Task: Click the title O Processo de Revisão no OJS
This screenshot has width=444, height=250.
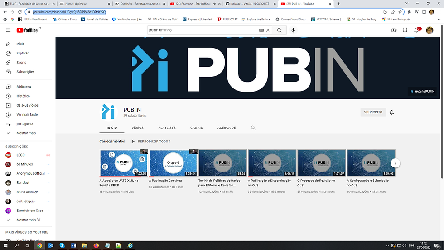Action: click(316, 183)
